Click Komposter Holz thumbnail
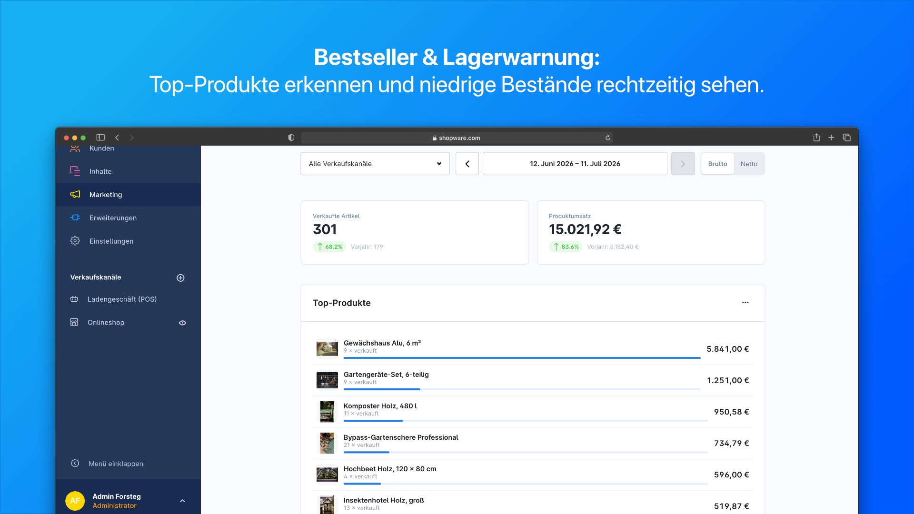This screenshot has width=914, height=514. [327, 412]
